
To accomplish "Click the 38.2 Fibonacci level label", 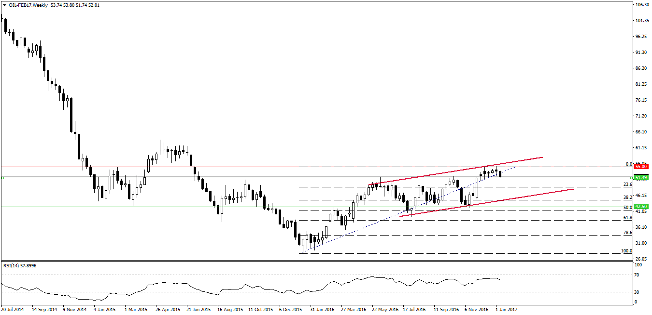I will pyautogui.click(x=628, y=197).
